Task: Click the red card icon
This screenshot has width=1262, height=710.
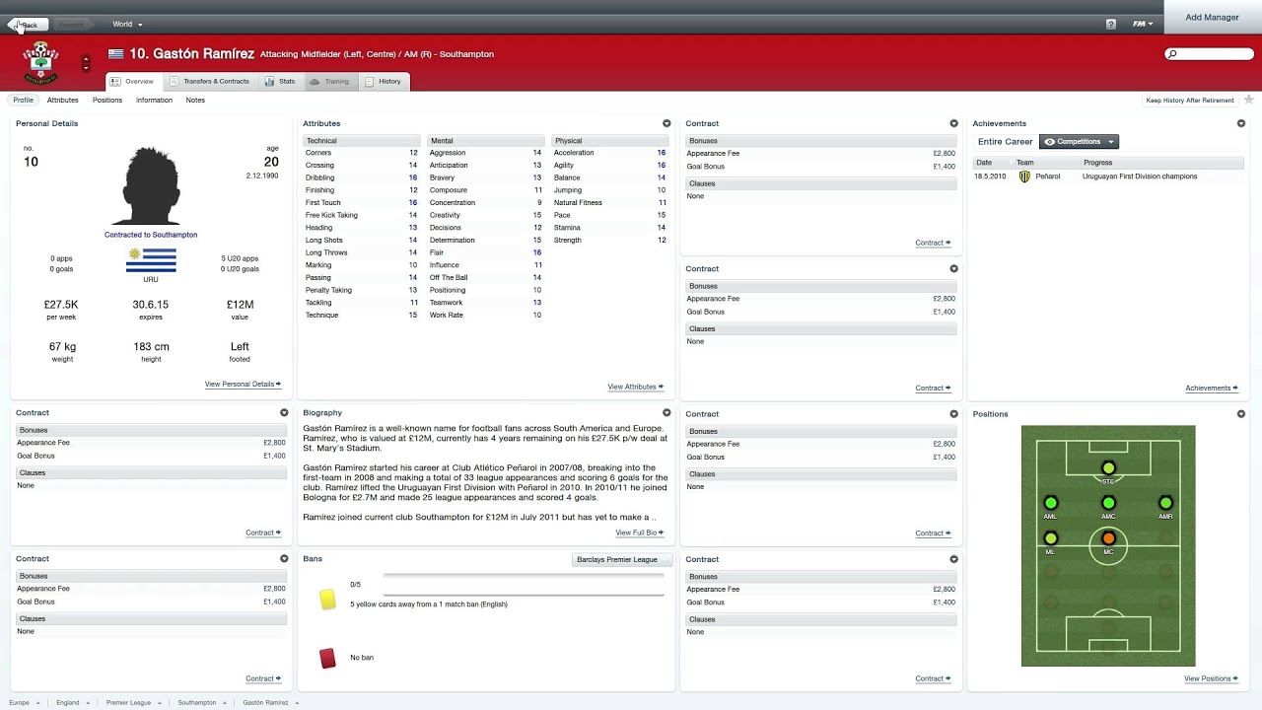Action: [x=327, y=658]
